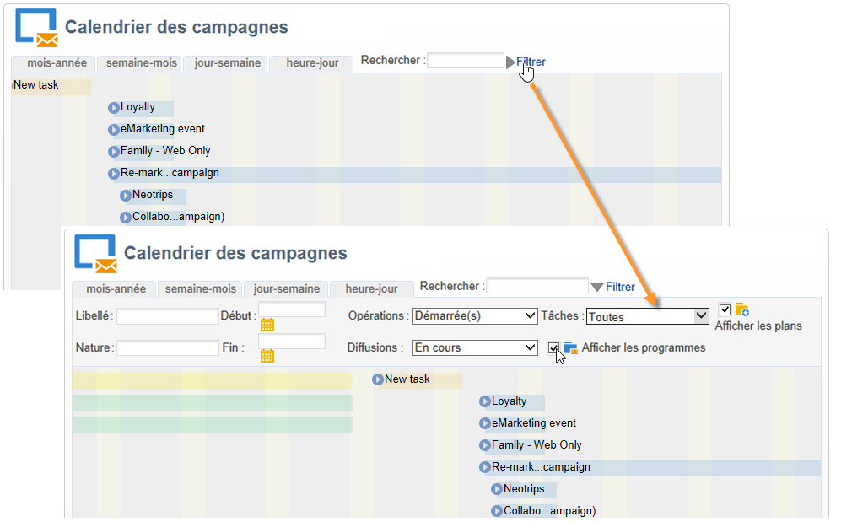The image size is (852, 522).
Task: Click the Afficher les plans folder icon
Action: coord(742,309)
